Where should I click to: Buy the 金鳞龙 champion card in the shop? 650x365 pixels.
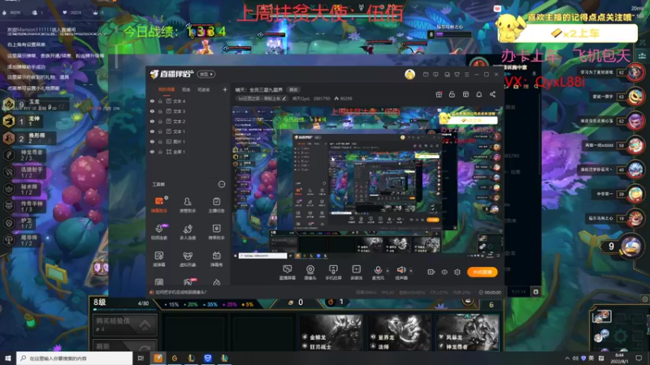331,333
